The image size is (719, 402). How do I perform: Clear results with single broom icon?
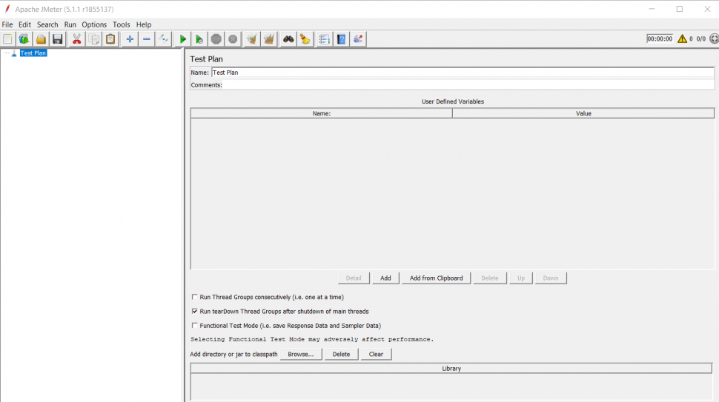pyautogui.click(x=252, y=39)
